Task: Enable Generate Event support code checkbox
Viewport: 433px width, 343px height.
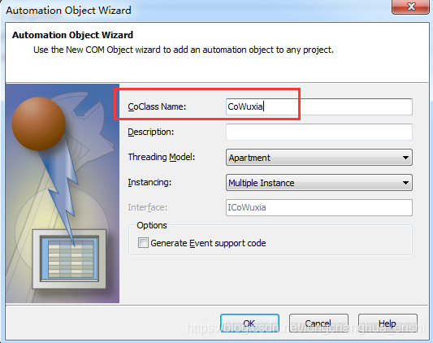Action: pos(143,243)
